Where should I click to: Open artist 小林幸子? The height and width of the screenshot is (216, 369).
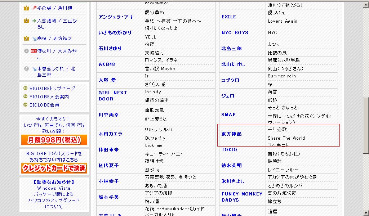(108, 181)
